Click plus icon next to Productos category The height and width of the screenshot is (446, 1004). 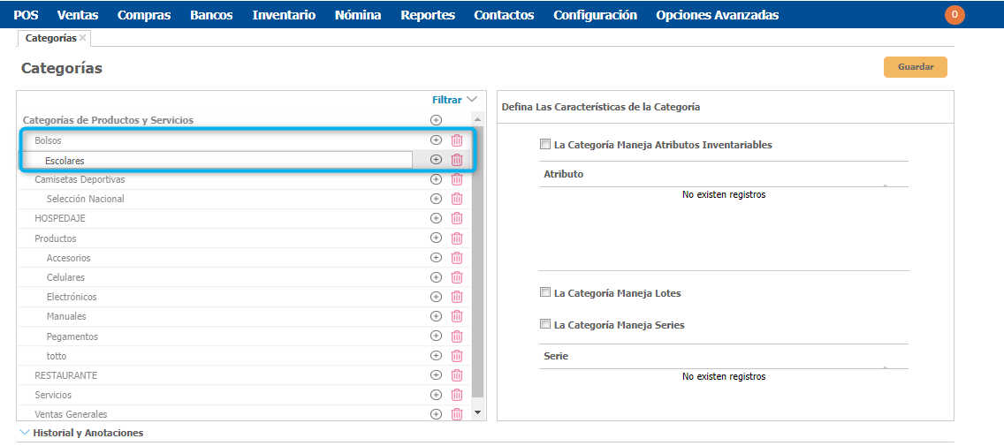point(436,238)
